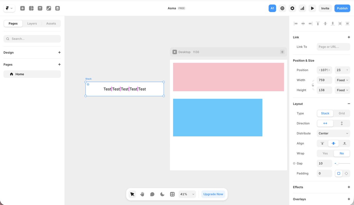354x205 pixels.
Task: Align left edges icon
Action: coord(296,23)
